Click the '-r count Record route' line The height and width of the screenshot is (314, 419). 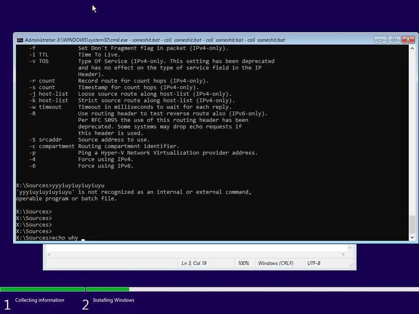119,81
